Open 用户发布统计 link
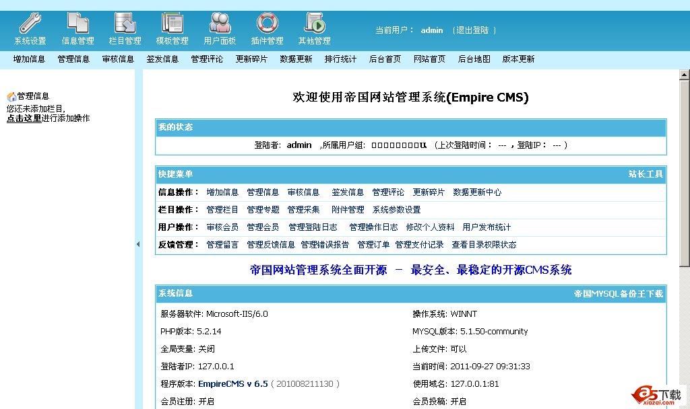This screenshot has height=409, width=690. pyautogui.click(x=487, y=227)
